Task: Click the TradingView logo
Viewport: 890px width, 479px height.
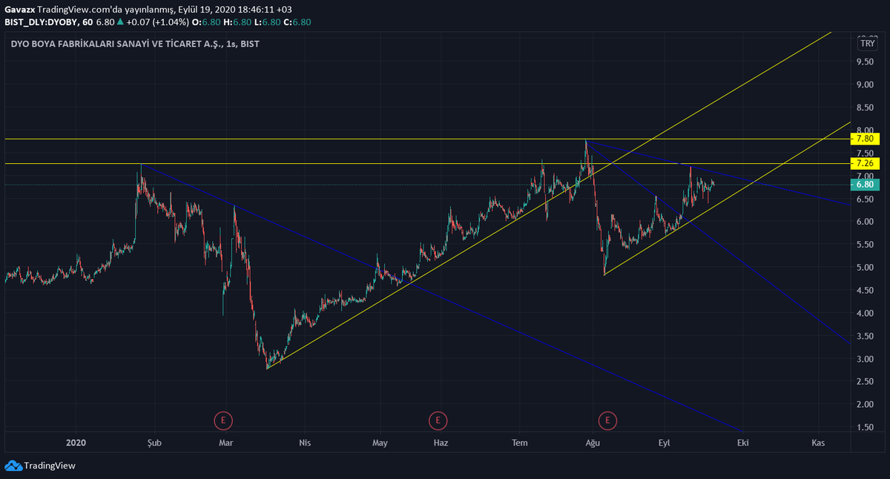Action: click(40, 466)
